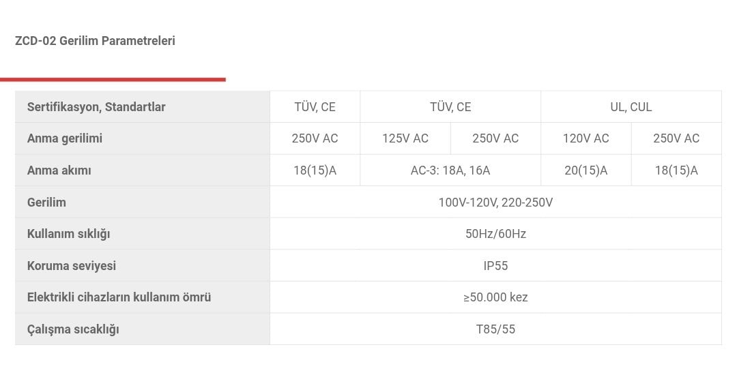Viewport: 737px width, 373px height.
Task: Click the AC-3: 18A, 16A cell
Action: coord(450,170)
